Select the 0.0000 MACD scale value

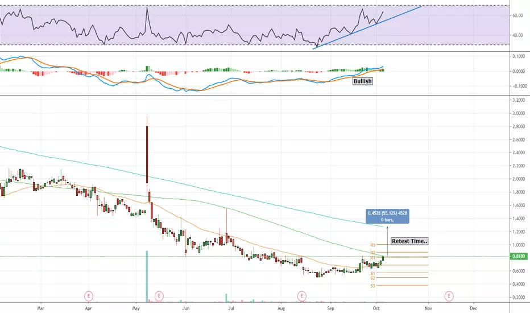(x=519, y=71)
